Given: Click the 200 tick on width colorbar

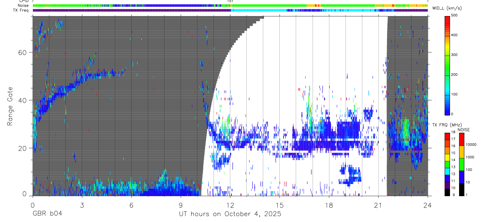Looking at the screenshot, I should point(455,74).
